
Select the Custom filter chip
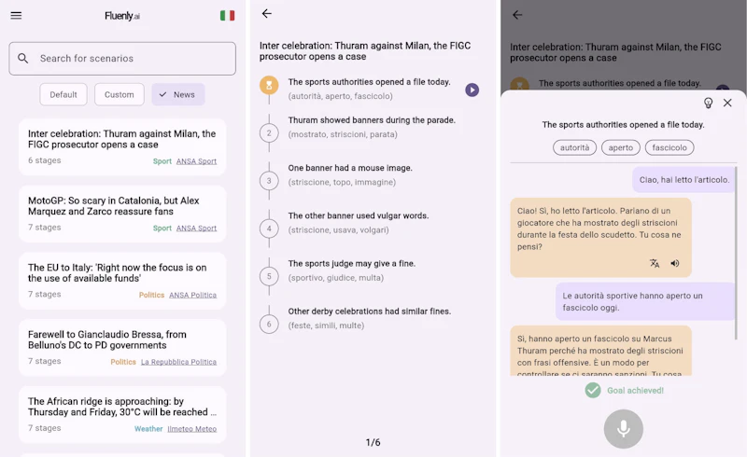pos(120,94)
